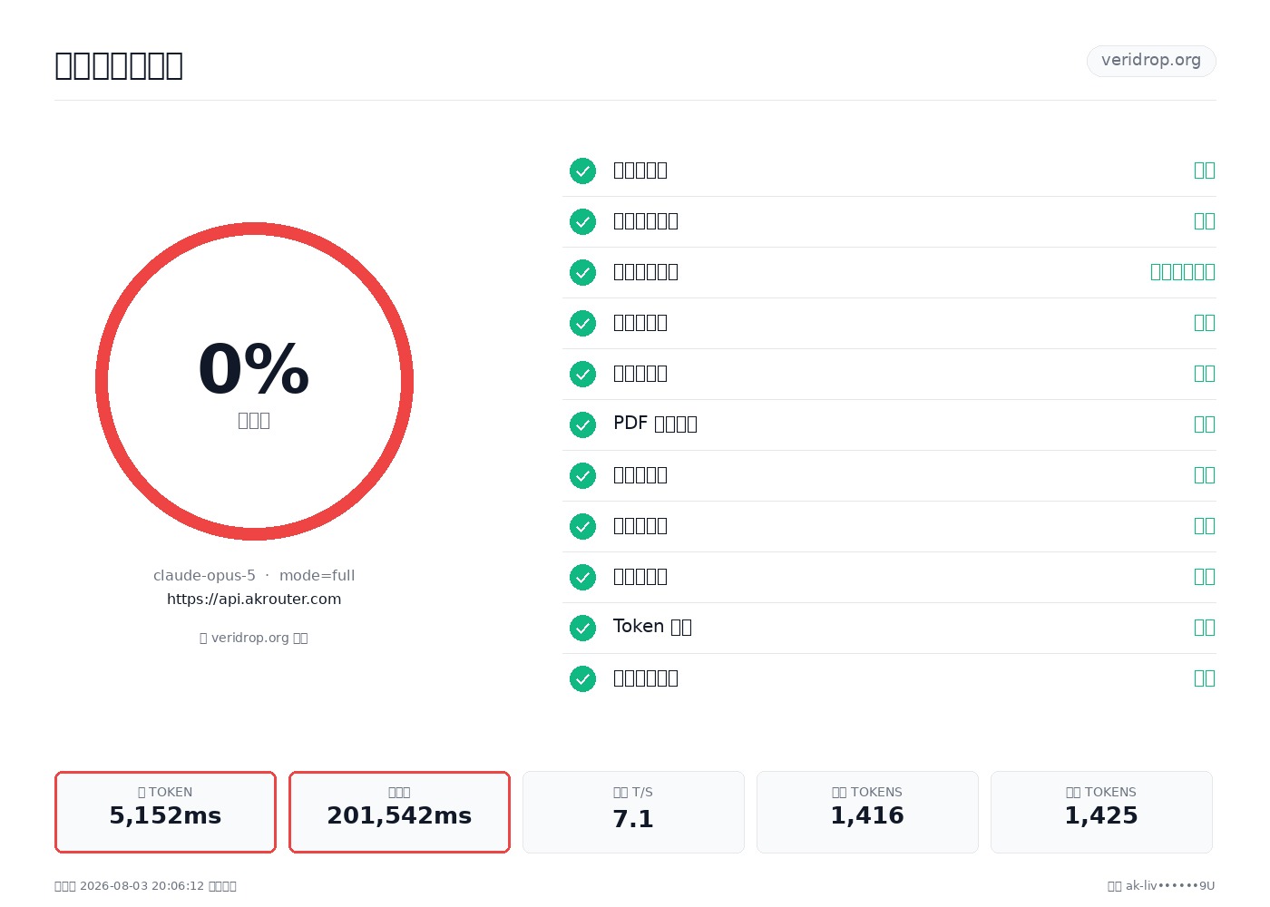Click the 2026-08-03 20:06:12 timestamp in footer
Viewport: 1270px width, 907px height.
click(142, 886)
